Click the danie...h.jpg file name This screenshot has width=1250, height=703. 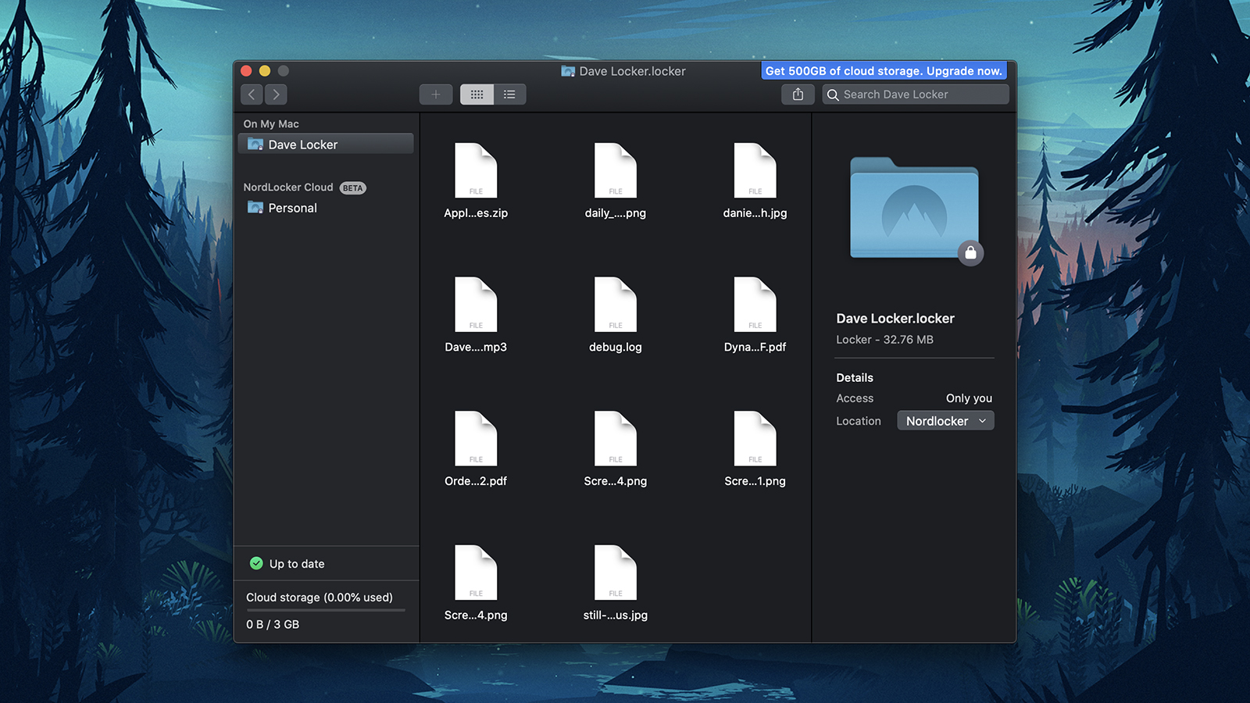(755, 212)
